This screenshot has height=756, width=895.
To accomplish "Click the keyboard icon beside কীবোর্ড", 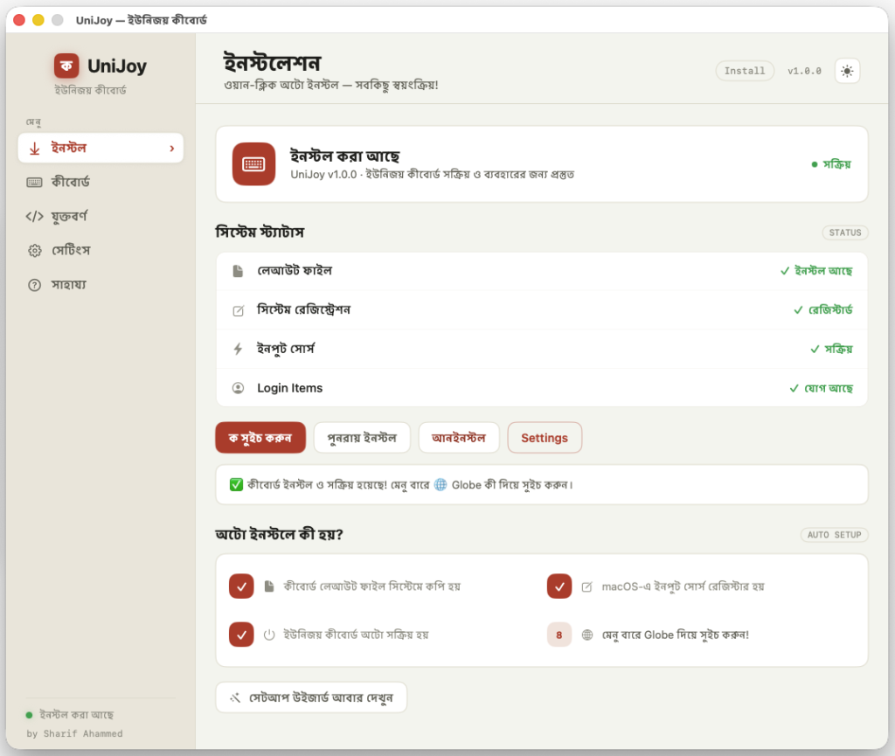I will click(x=34, y=183).
